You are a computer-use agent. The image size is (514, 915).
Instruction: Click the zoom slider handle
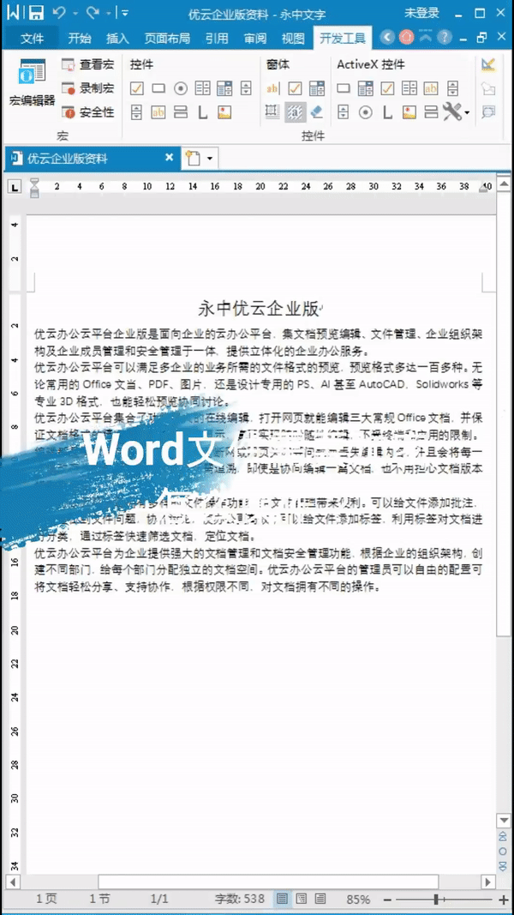click(437, 900)
